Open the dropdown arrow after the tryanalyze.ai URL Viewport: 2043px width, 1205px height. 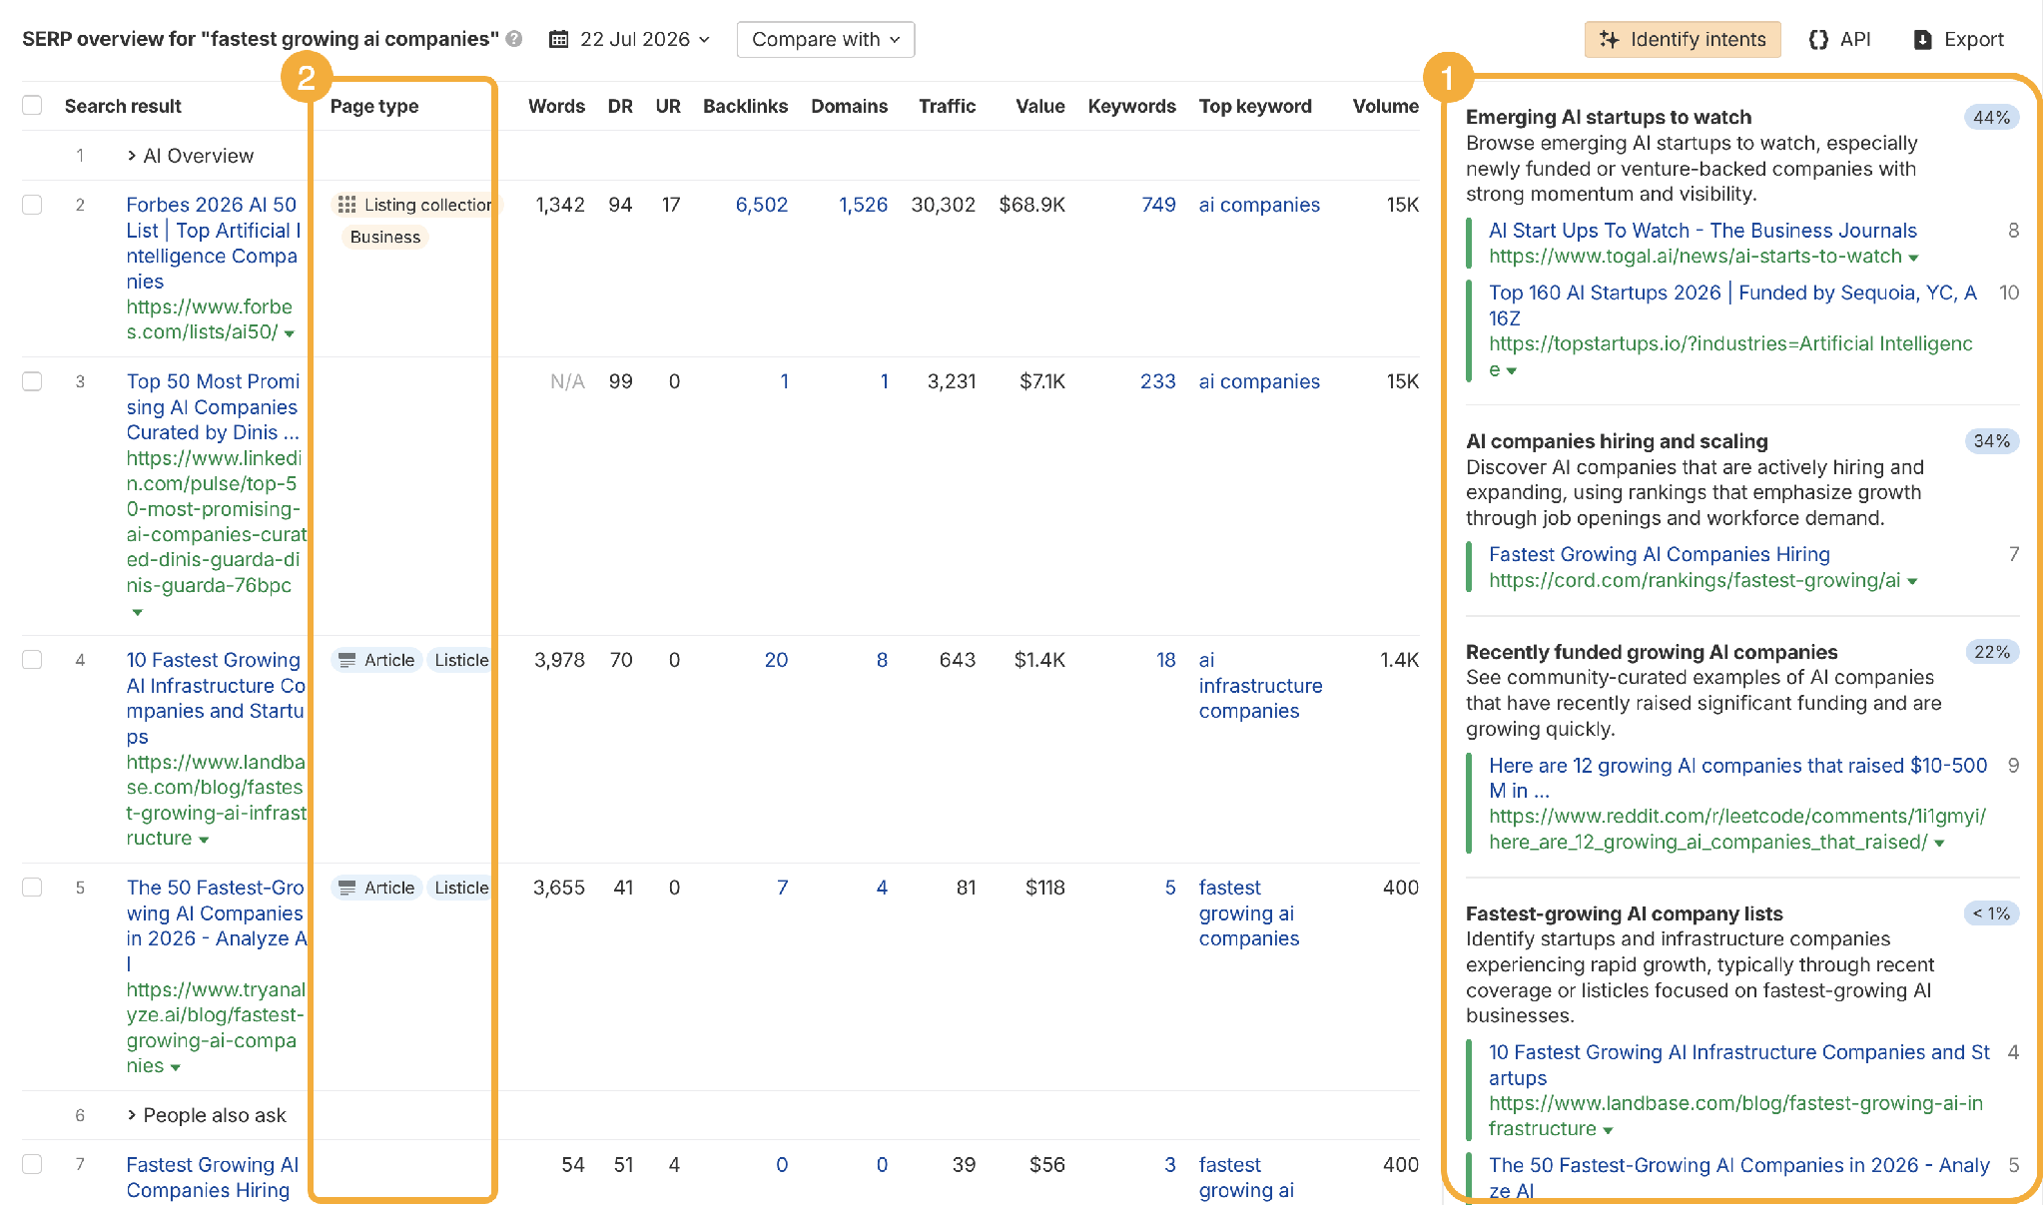pyautogui.click(x=176, y=1067)
